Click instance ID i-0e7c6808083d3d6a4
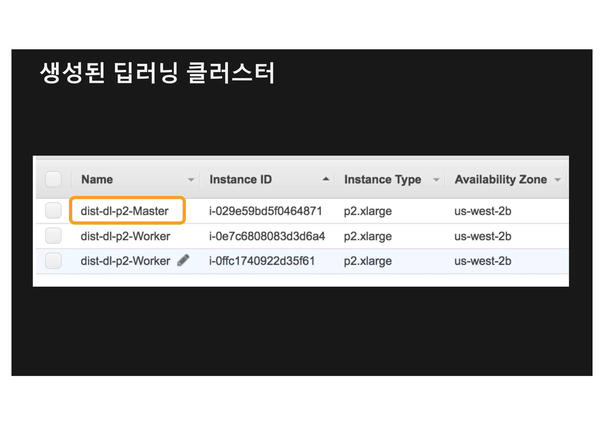The height and width of the screenshot is (426, 604). [267, 236]
